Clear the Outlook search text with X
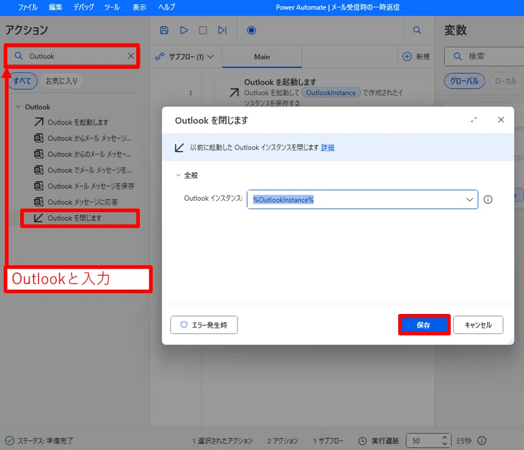The height and width of the screenshot is (450, 524). [x=131, y=56]
